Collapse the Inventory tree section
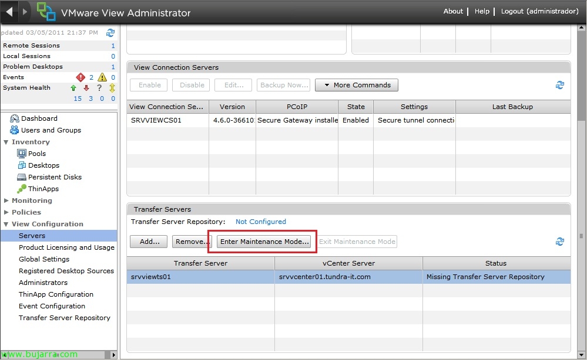Viewport: 587px width, 360px height. coord(6,142)
